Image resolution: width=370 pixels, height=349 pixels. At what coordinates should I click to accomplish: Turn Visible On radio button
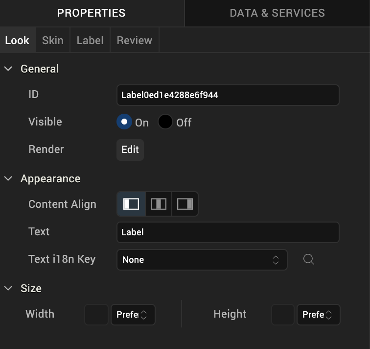coord(124,122)
